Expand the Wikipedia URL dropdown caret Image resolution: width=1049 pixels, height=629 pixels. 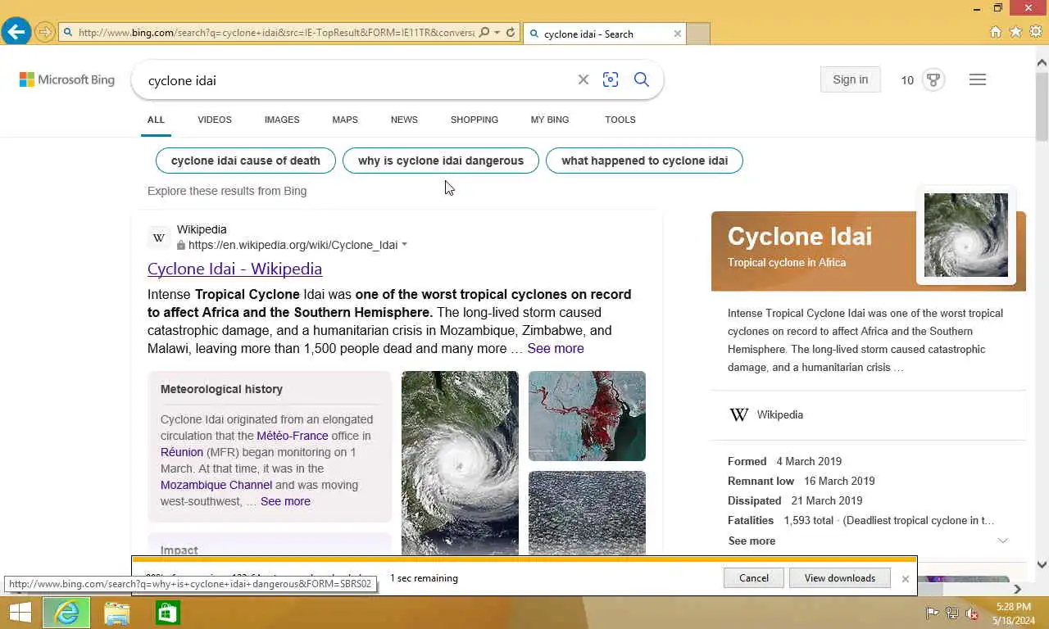(404, 245)
